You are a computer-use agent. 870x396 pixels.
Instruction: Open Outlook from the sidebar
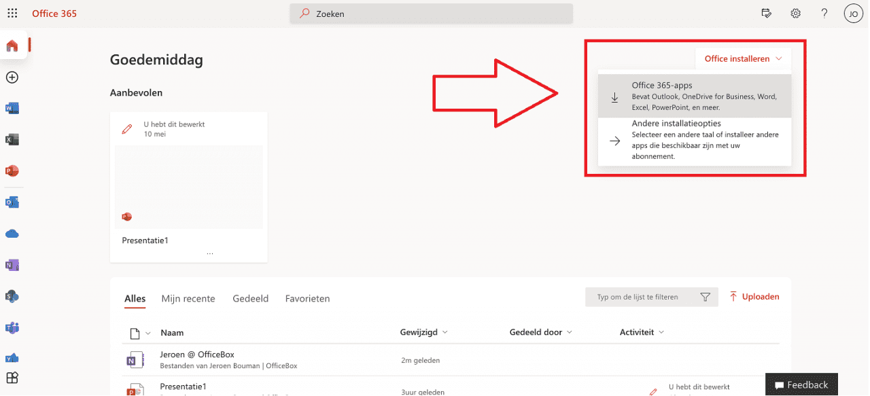pyautogui.click(x=12, y=202)
